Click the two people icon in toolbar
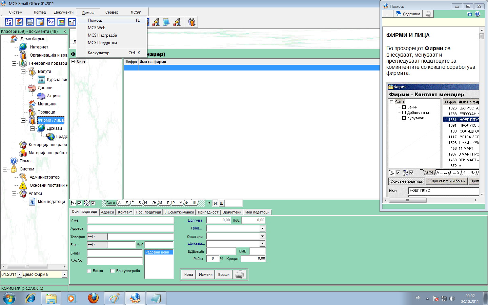This screenshot has height=305, width=488. tap(192, 22)
